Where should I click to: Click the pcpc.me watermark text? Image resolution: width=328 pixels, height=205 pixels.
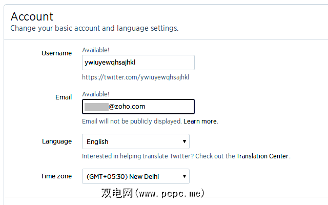tap(153, 194)
